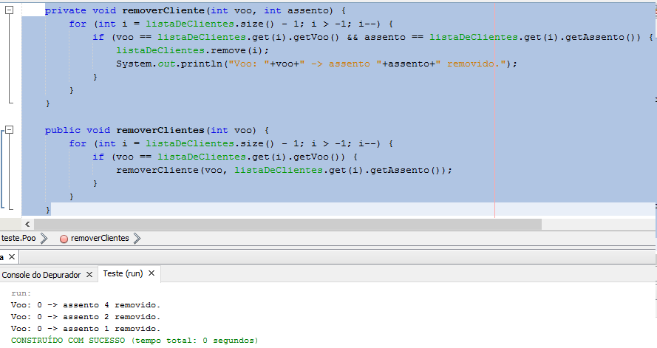Viewport: 657px width, 348px height.
Task: Click 'Voo: 0 -> assento 1 removido.' output line
Action: 86,329
